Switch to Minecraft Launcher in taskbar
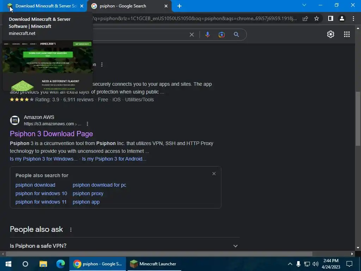Viewport: 361px width, 271px height. 154,264
